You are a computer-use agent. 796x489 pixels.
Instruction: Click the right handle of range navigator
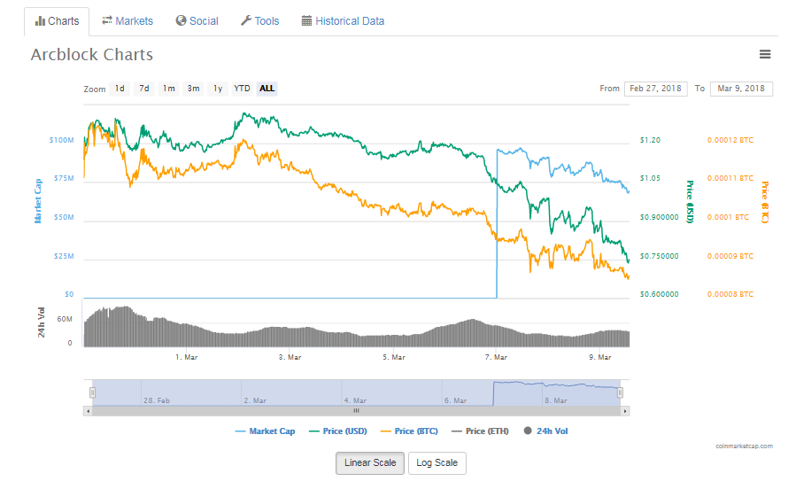(620, 392)
